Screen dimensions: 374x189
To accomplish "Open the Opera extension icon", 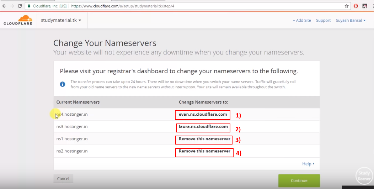I will pyautogui.click(x=356, y=6).
